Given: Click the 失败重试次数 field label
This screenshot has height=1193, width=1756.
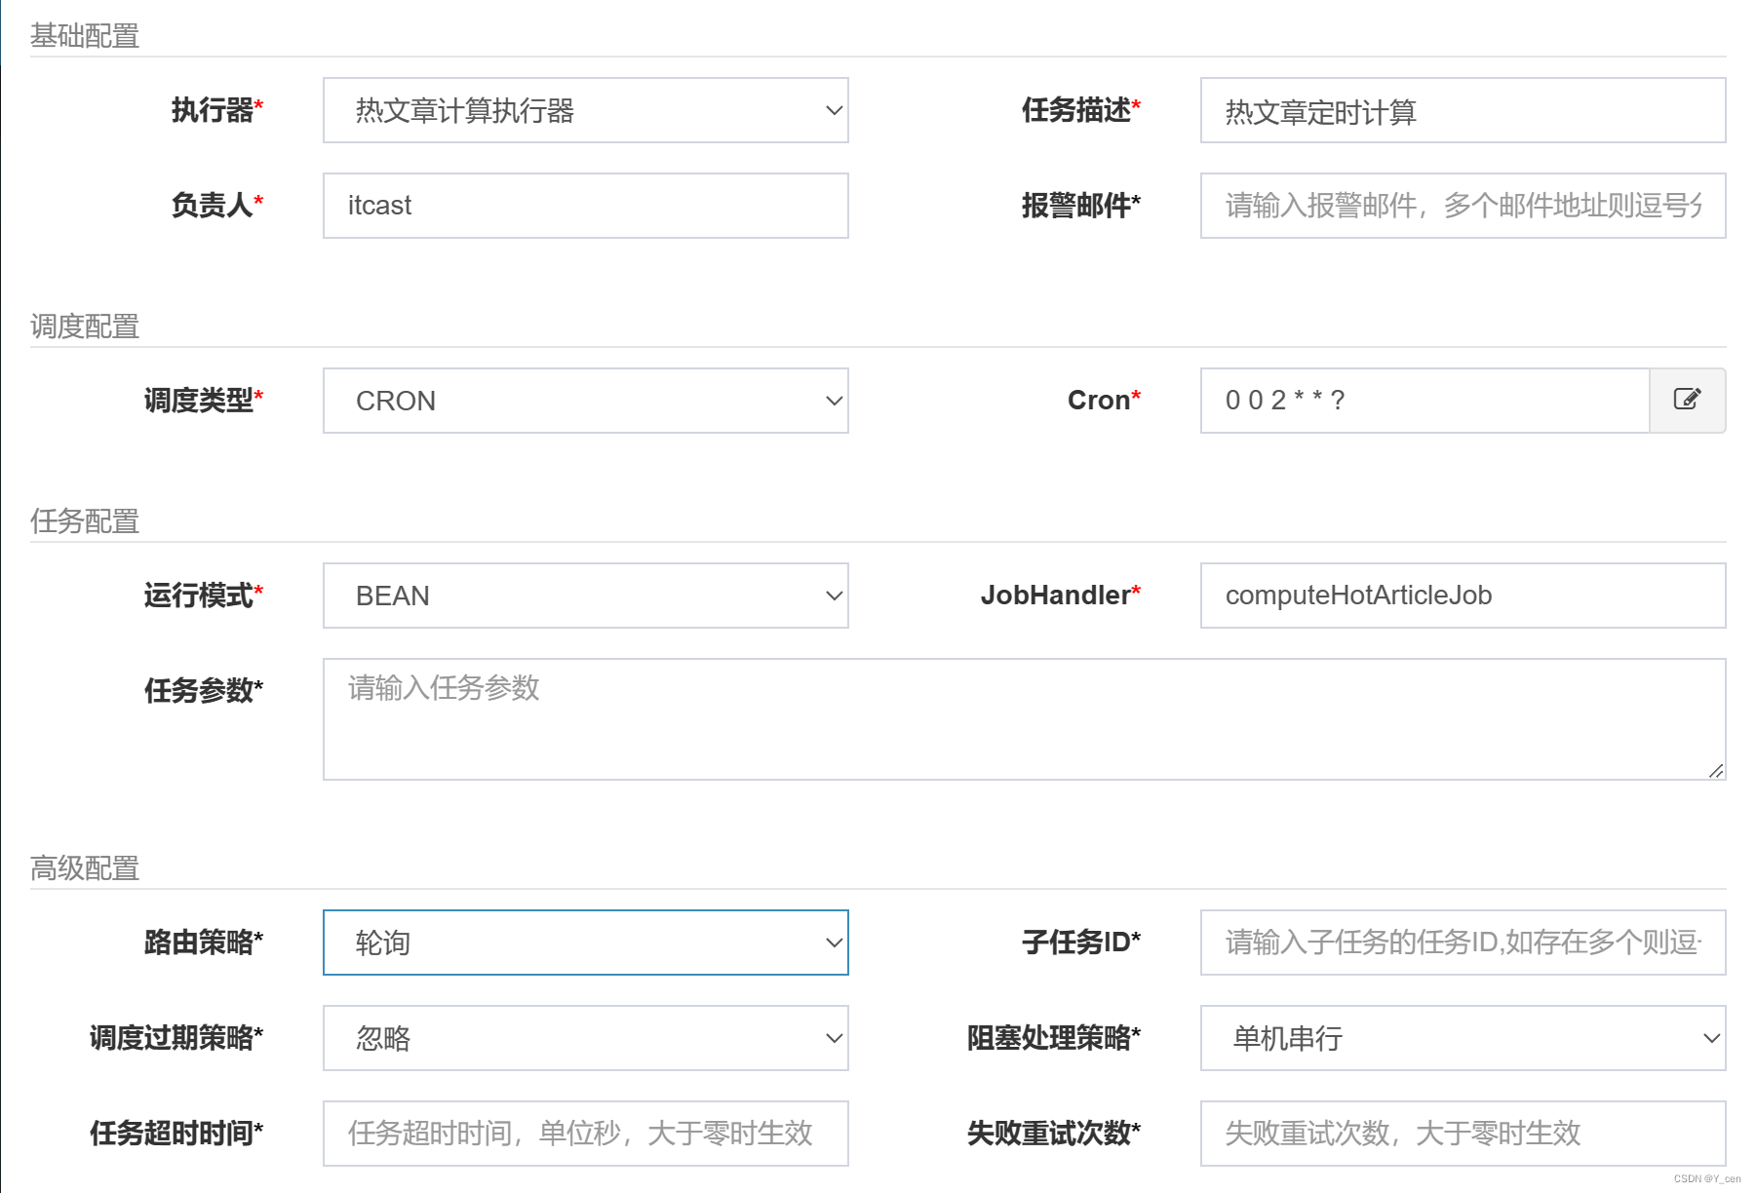Looking at the screenshot, I should tap(1054, 1134).
